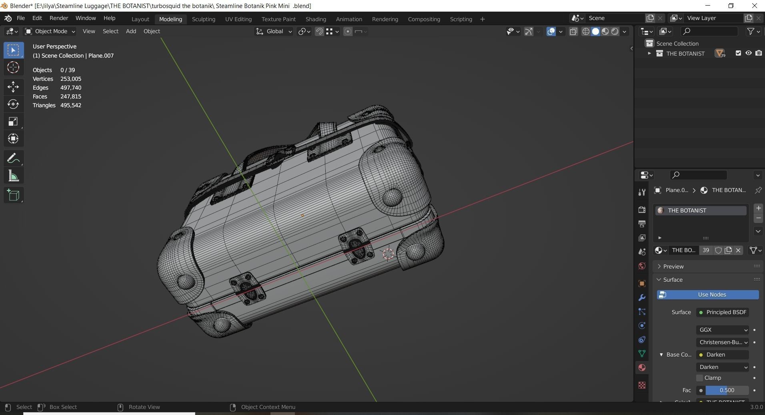Open the Object Constraints properties tab
765x415 pixels.
[642, 340]
